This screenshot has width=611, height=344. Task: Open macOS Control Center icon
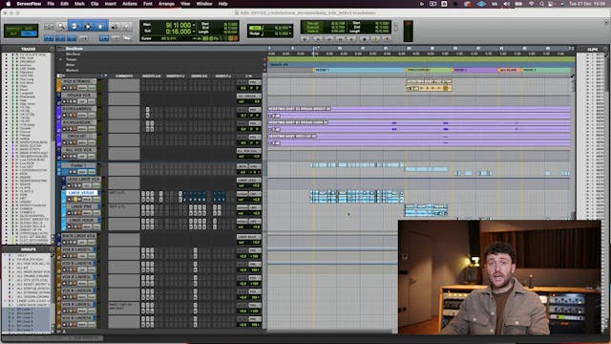point(551,4)
